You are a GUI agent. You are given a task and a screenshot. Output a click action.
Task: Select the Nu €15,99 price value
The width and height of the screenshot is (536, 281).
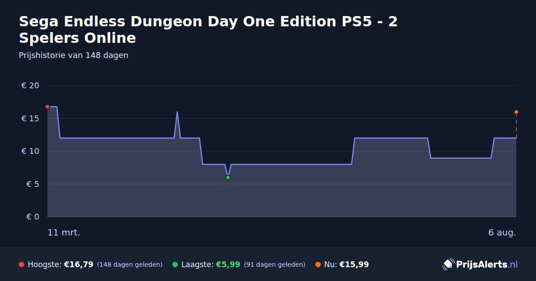click(354, 264)
